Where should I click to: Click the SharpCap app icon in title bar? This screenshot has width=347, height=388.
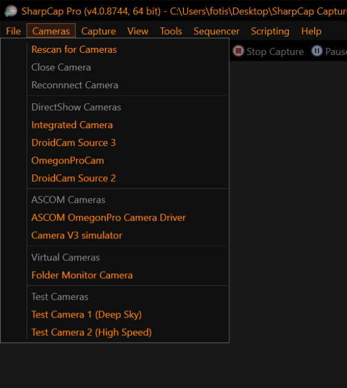pos(11,11)
